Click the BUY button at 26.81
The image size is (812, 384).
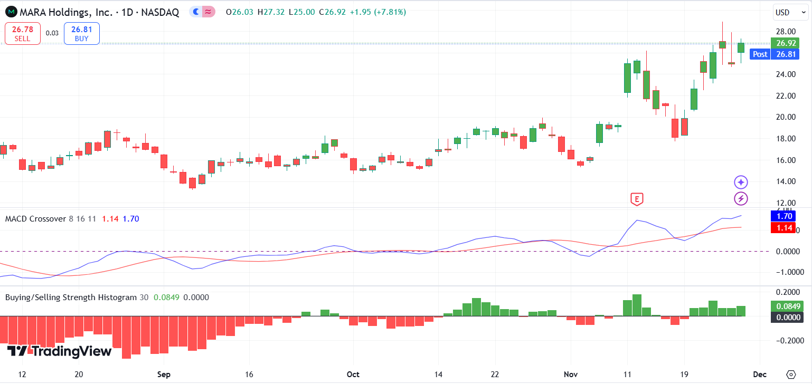(82, 33)
